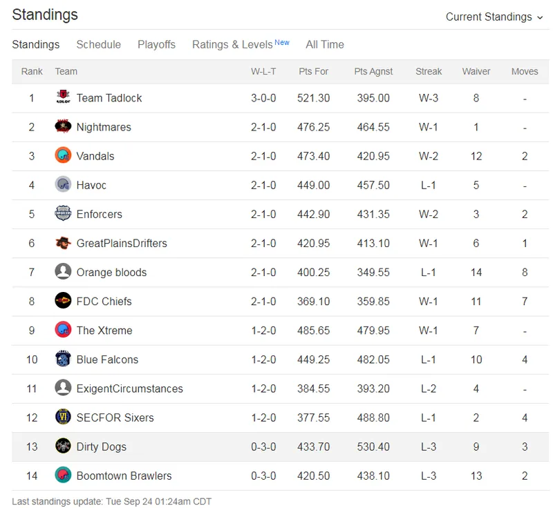Image resolution: width=553 pixels, height=508 pixels.
Task: Open the Ratings & Levels tab
Action: (x=241, y=45)
